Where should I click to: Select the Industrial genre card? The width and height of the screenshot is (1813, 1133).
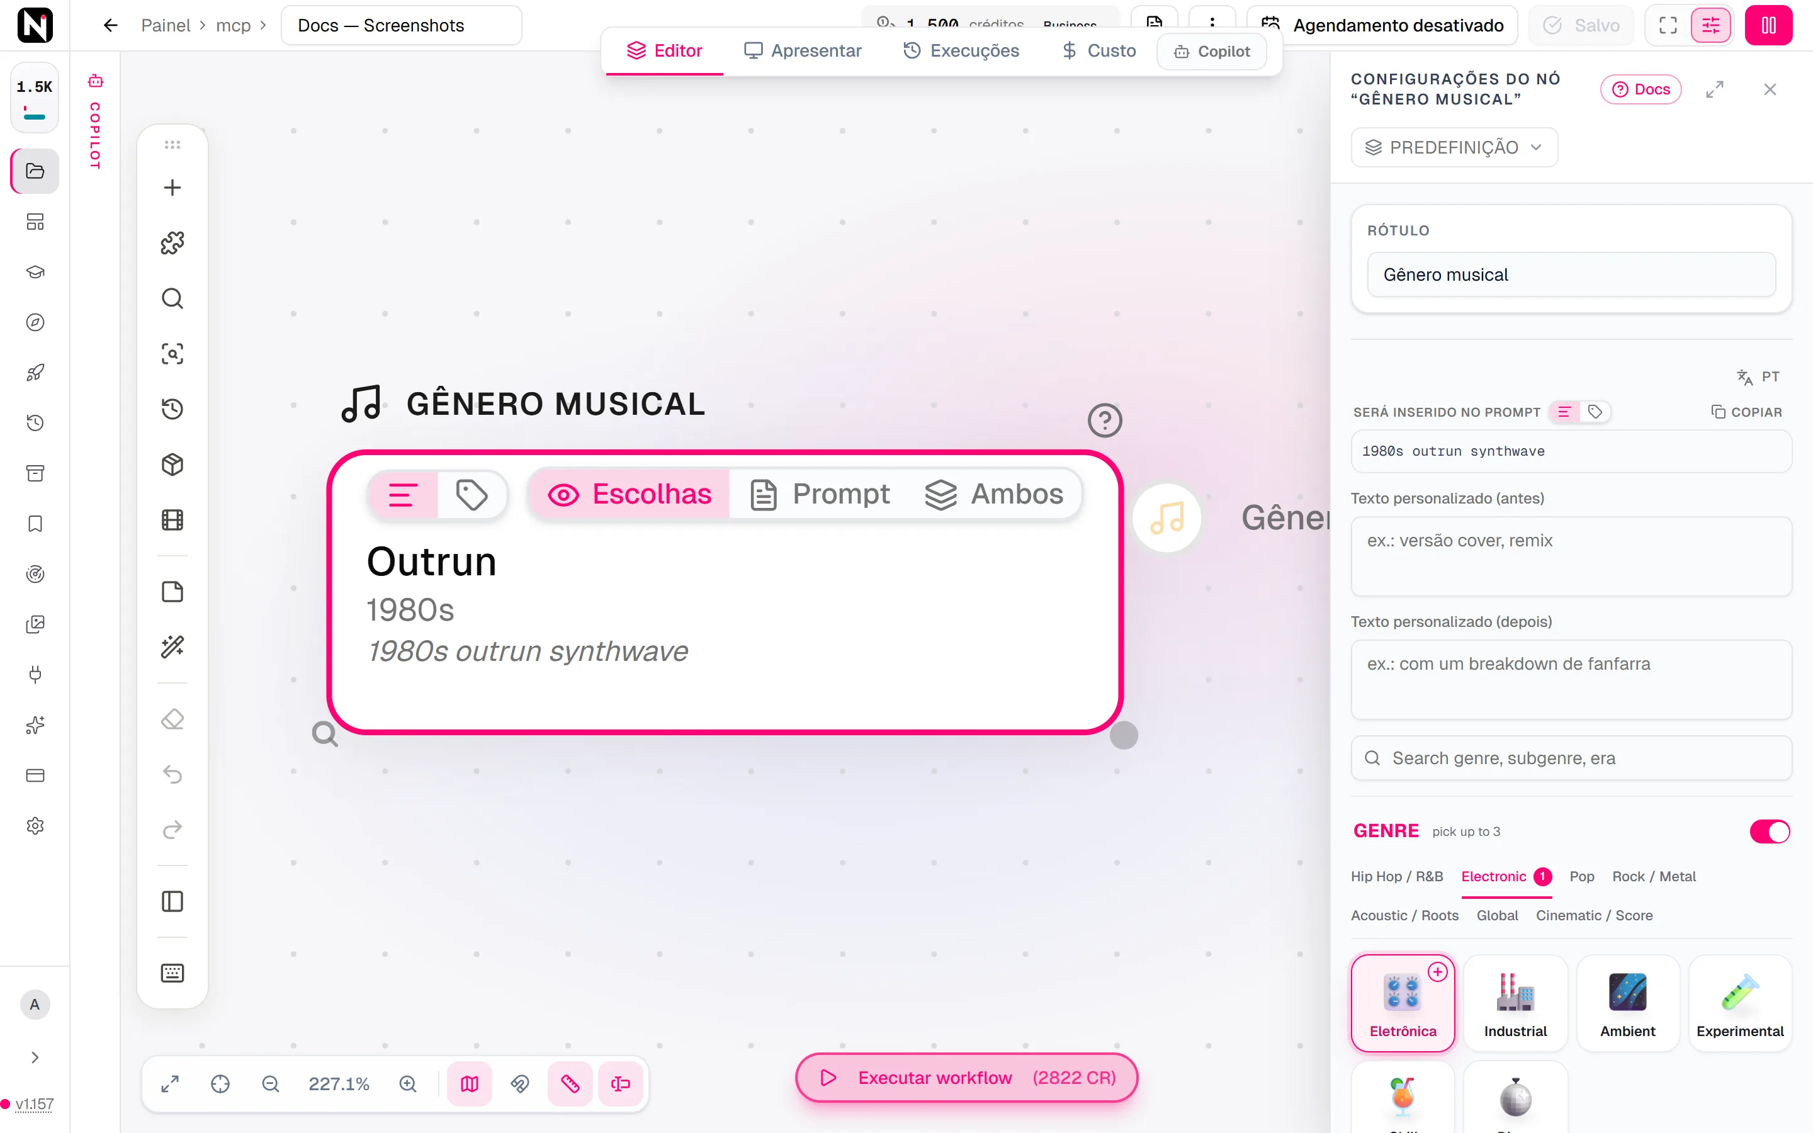pyautogui.click(x=1515, y=1003)
